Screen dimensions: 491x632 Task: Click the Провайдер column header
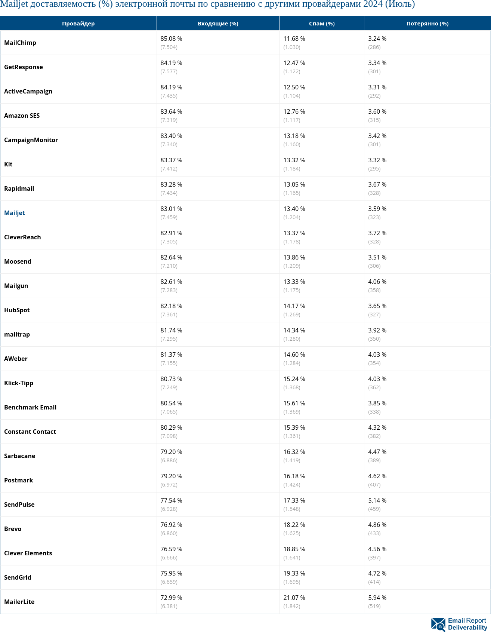pos(78,24)
